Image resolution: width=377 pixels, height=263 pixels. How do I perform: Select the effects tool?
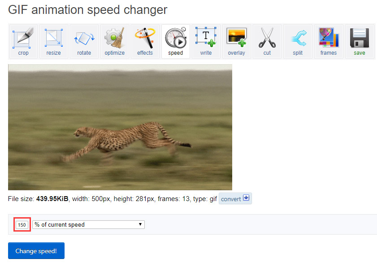(x=145, y=42)
